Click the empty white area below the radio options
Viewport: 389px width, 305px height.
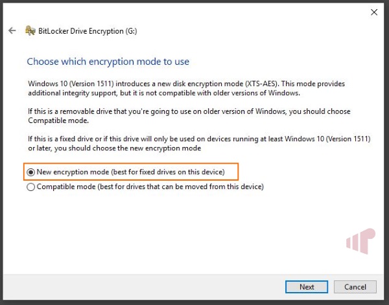point(174,231)
